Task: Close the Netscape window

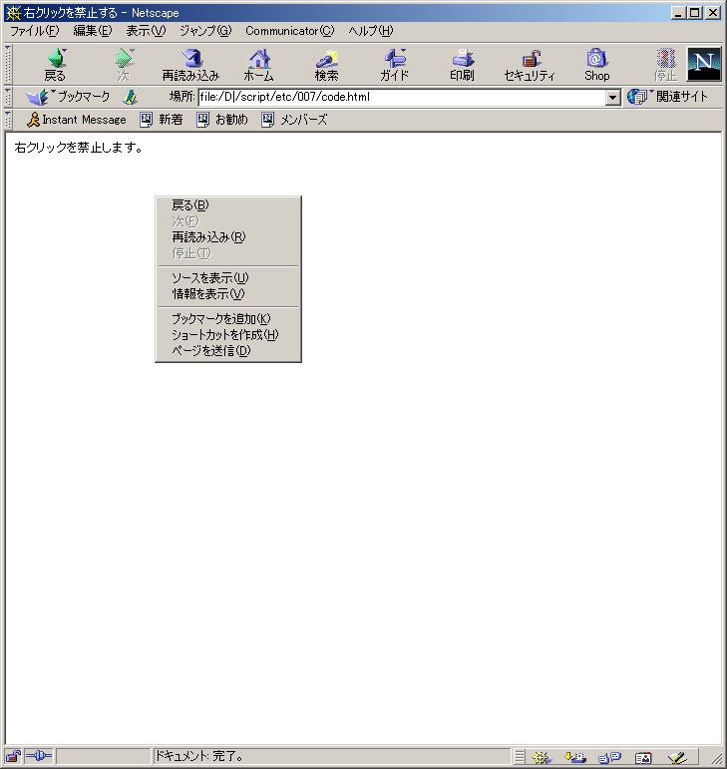Action: 713,13
